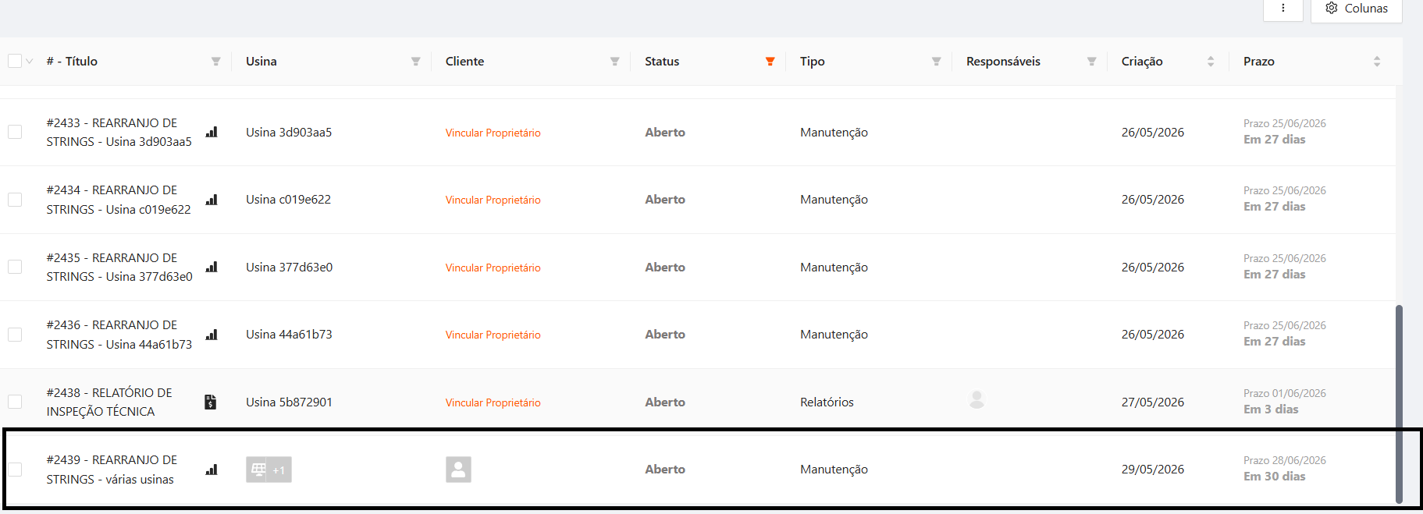
Task: Click the Usina 377d63e0 cell
Action: coord(289,268)
